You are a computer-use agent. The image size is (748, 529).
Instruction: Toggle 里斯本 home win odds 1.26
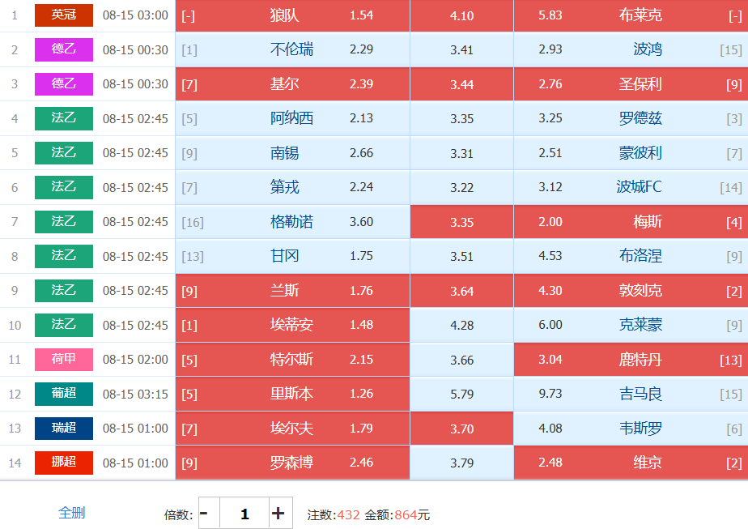point(292,394)
